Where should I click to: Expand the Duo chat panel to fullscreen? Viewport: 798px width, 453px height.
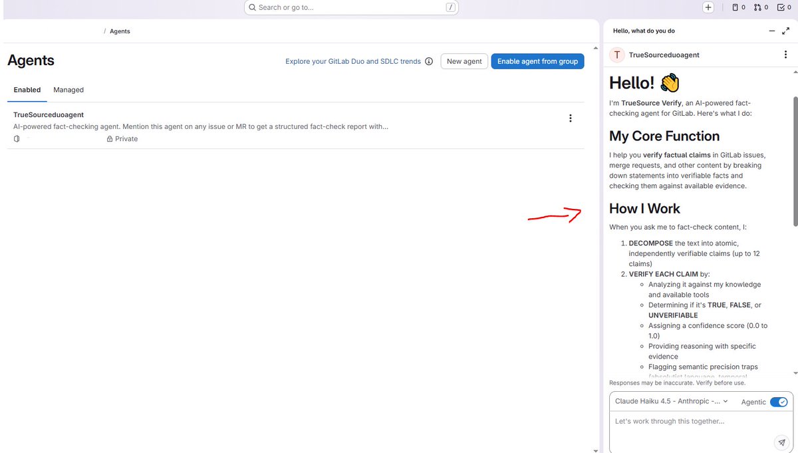tap(785, 31)
